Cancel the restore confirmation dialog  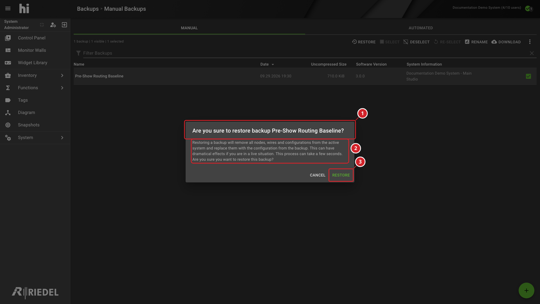pos(318,175)
